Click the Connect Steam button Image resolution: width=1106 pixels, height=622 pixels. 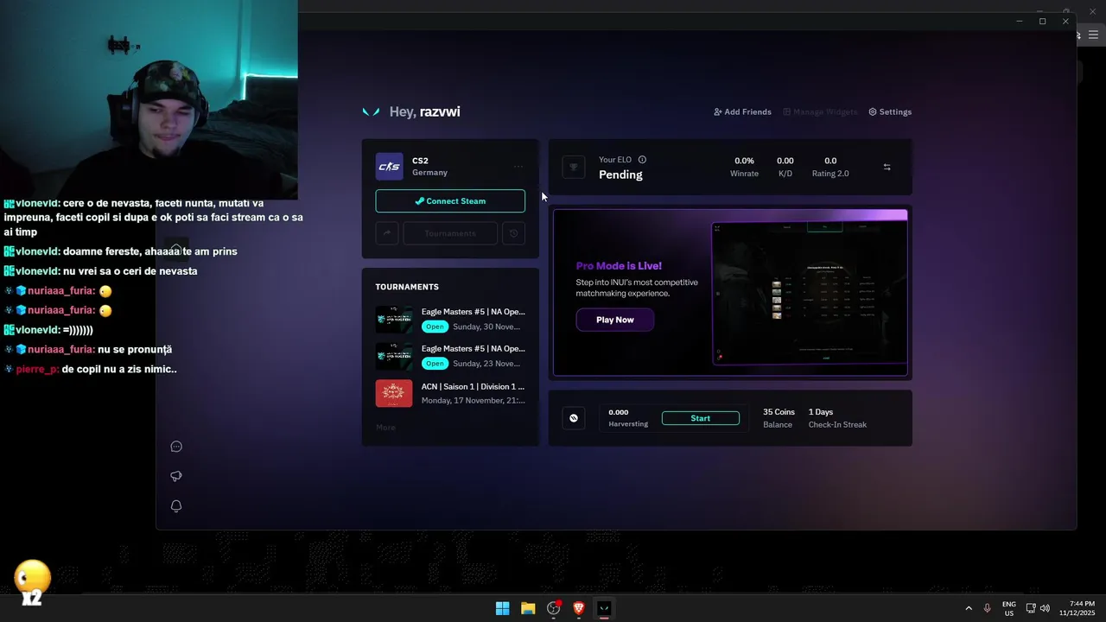450,201
